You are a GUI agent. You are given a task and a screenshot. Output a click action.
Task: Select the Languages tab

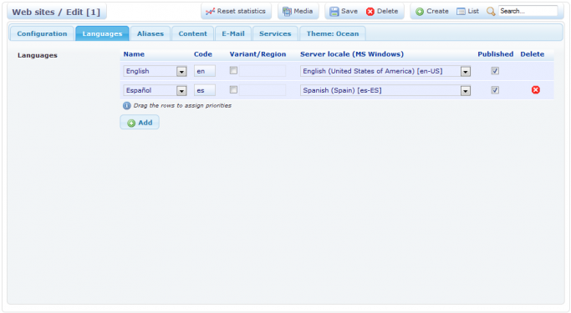click(102, 33)
